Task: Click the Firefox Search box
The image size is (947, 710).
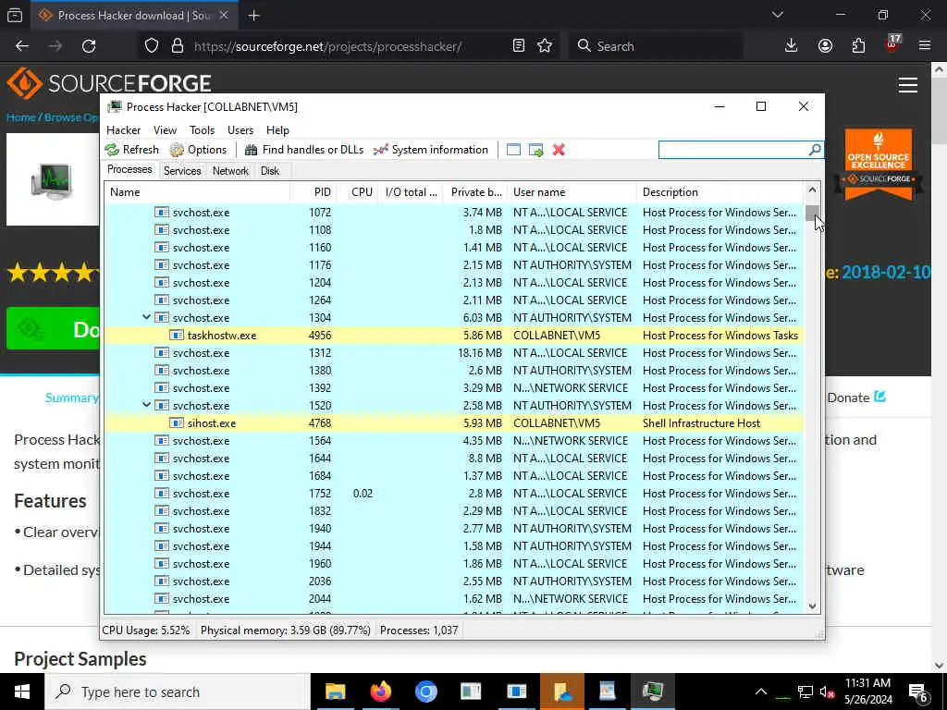Action: (656, 46)
